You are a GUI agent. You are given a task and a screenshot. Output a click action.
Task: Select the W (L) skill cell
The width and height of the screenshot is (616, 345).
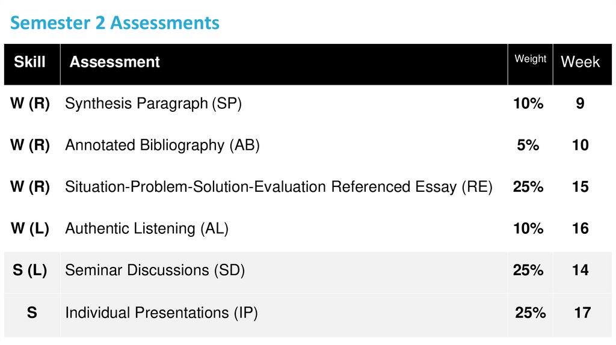[x=29, y=228]
